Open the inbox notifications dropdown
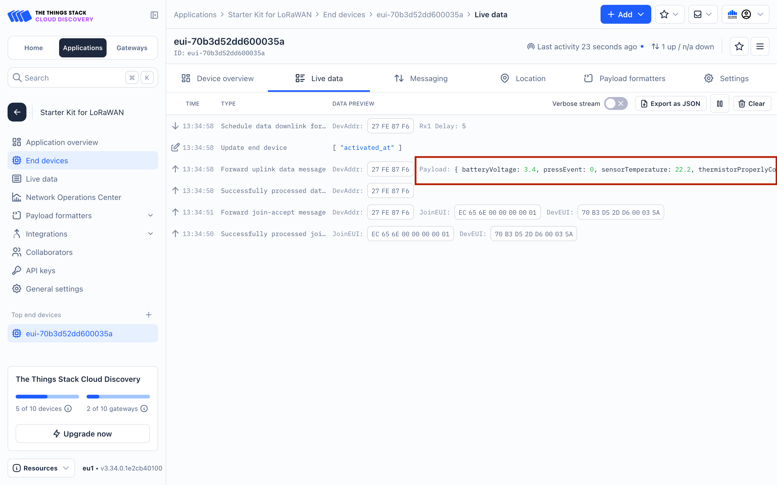This screenshot has width=777, height=485. (x=703, y=15)
